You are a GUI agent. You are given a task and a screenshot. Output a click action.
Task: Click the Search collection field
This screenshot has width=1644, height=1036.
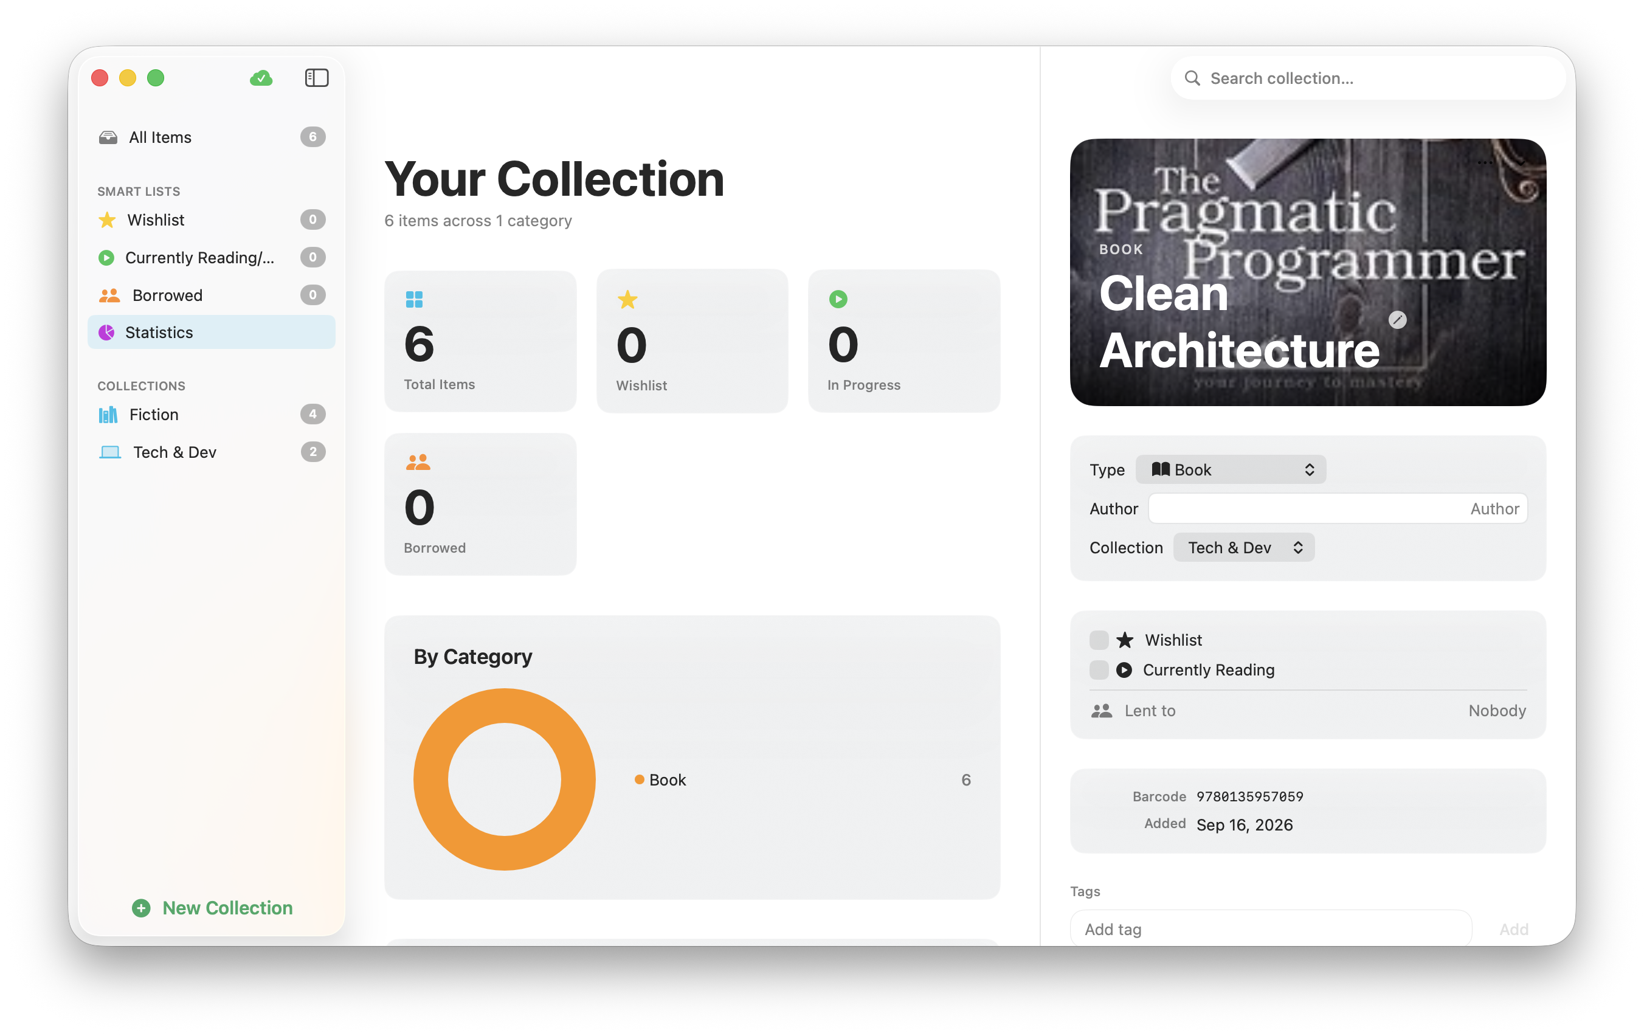tap(1367, 78)
